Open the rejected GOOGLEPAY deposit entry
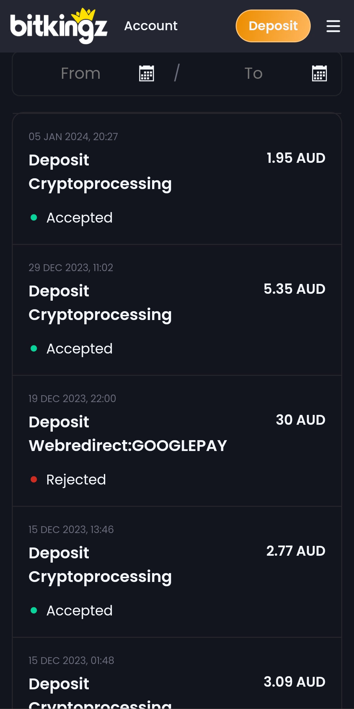Screen dimensions: 354x709 (177, 441)
